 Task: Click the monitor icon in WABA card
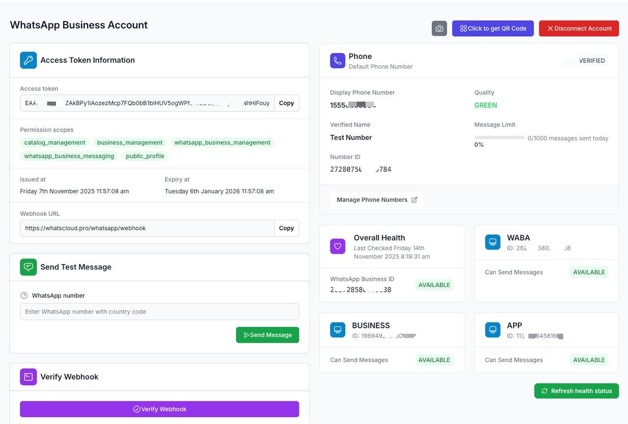point(493,242)
